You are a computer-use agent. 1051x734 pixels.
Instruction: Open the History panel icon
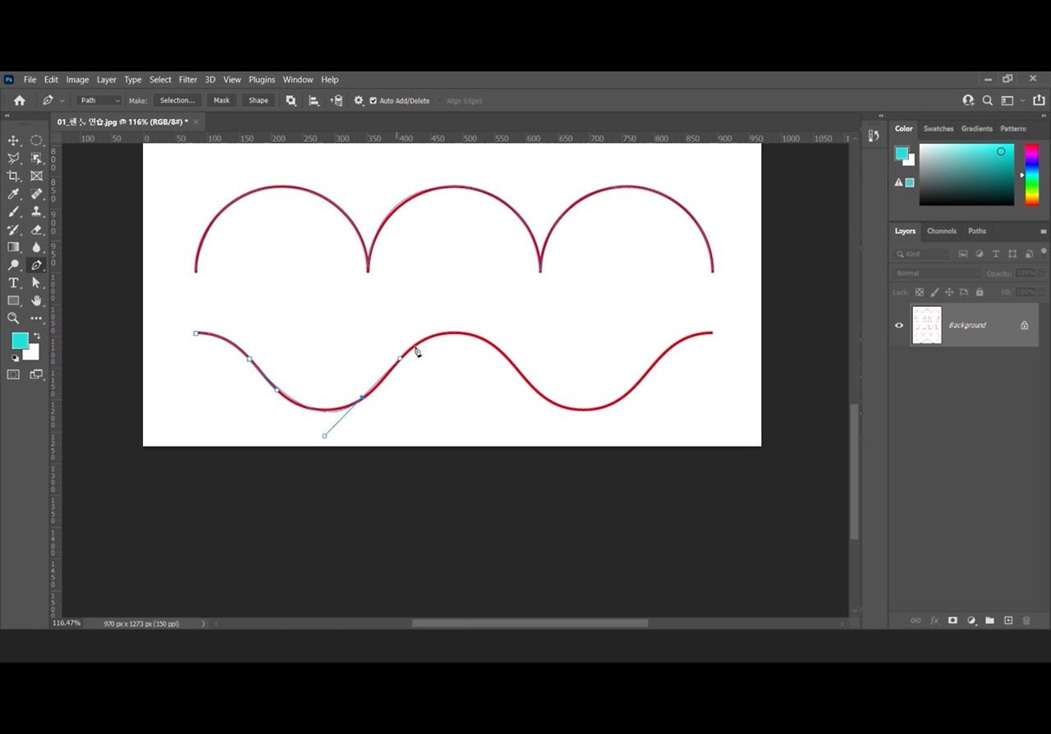click(874, 135)
